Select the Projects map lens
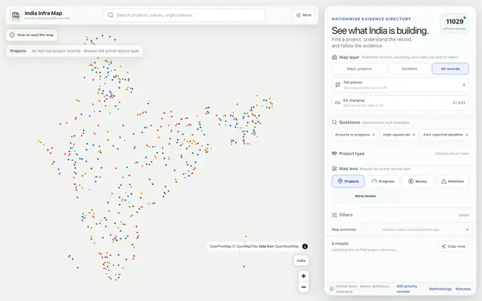Image resolution: width=482 pixels, height=301 pixels. (348, 181)
